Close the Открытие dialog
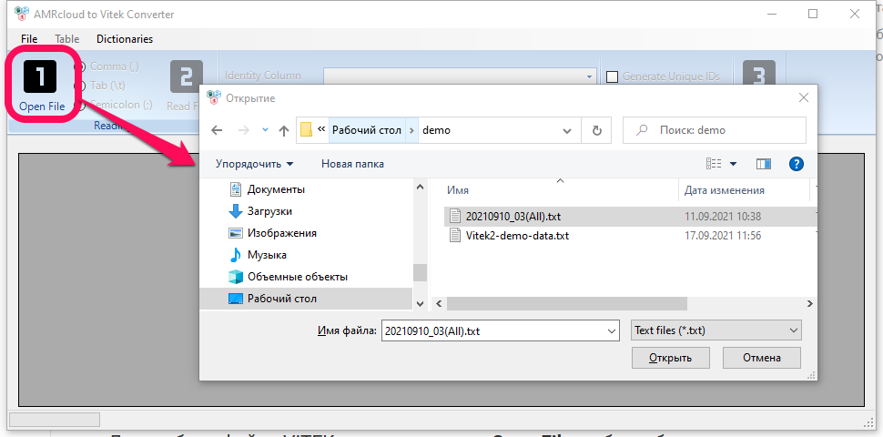The height and width of the screenshot is (437, 883). 804,97
